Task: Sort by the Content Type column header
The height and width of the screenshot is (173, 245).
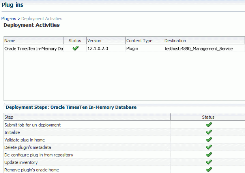Action: coord(145,41)
